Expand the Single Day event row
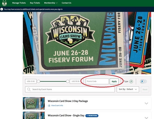The height and width of the screenshot is (119, 154). click(x=146, y=118)
